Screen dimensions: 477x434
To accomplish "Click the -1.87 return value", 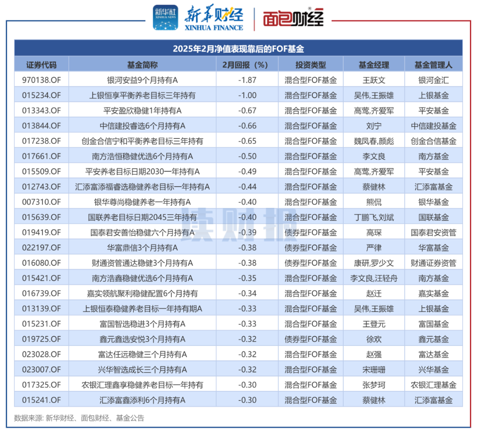I will 247,80.
